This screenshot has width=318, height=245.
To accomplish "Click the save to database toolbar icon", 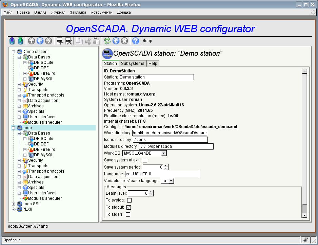I will pos(20,41).
